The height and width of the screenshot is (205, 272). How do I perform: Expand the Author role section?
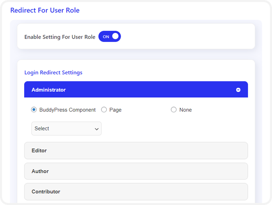136,171
